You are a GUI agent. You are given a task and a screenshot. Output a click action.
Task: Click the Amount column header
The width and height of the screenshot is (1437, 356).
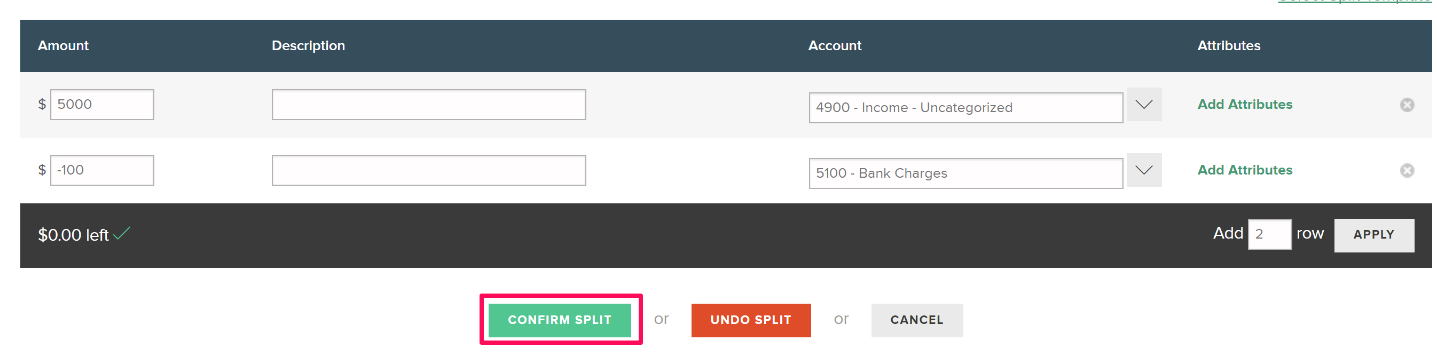(63, 46)
